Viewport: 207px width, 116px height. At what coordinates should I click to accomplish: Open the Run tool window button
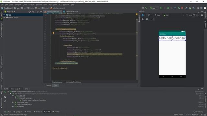click(8, 112)
